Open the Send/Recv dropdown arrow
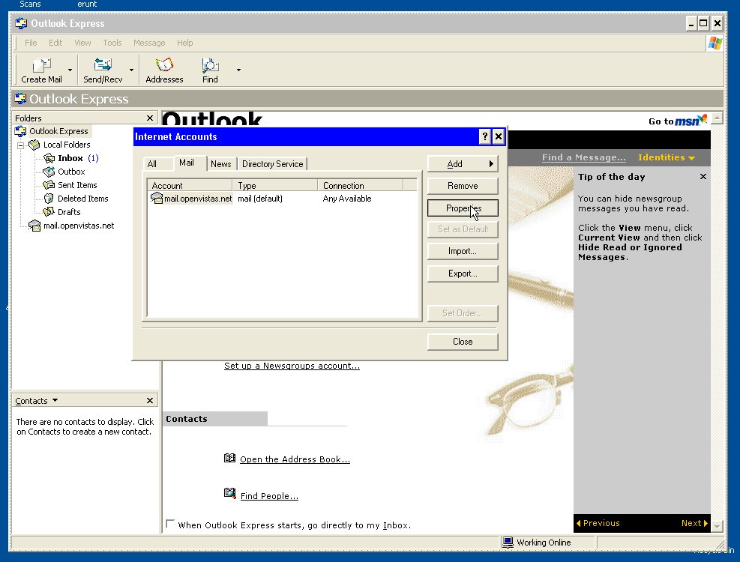Screen dimensions: 740x562 coord(131,70)
